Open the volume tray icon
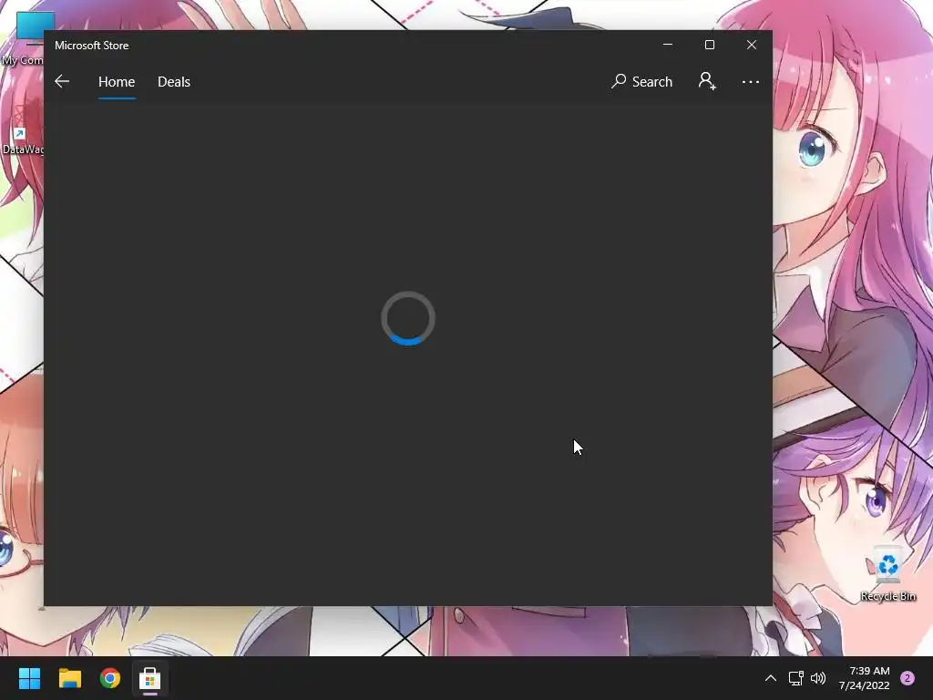933x700 pixels. pos(818,678)
